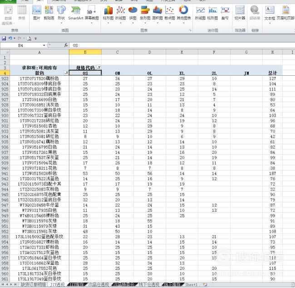Select cell 173Z0115073白配卡其
Viewport: 295px width, 288px height.
(x=39, y=184)
